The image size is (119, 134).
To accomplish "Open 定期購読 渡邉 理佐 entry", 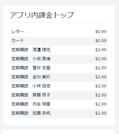I will point(59,50).
